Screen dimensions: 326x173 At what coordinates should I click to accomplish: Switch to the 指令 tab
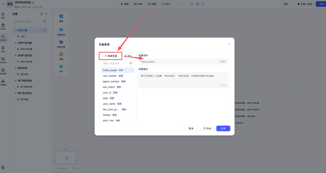point(166,4)
